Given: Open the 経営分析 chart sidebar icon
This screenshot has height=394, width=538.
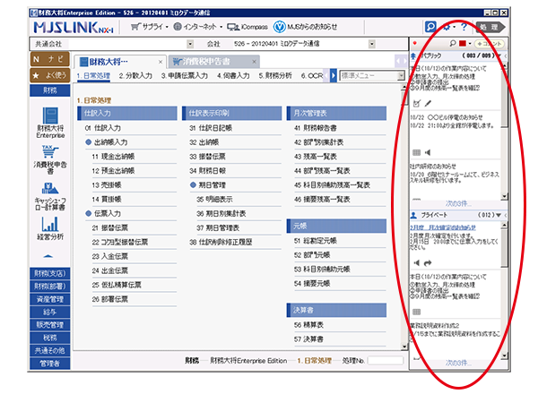Looking at the screenshot, I should pyautogui.click(x=50, y=228).
